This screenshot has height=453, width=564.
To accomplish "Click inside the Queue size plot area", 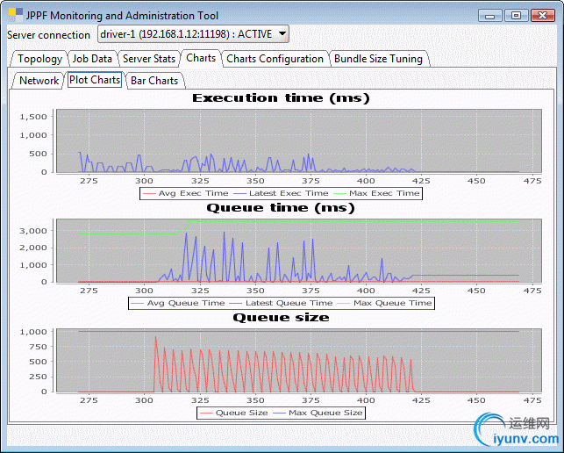I will 299,361.
